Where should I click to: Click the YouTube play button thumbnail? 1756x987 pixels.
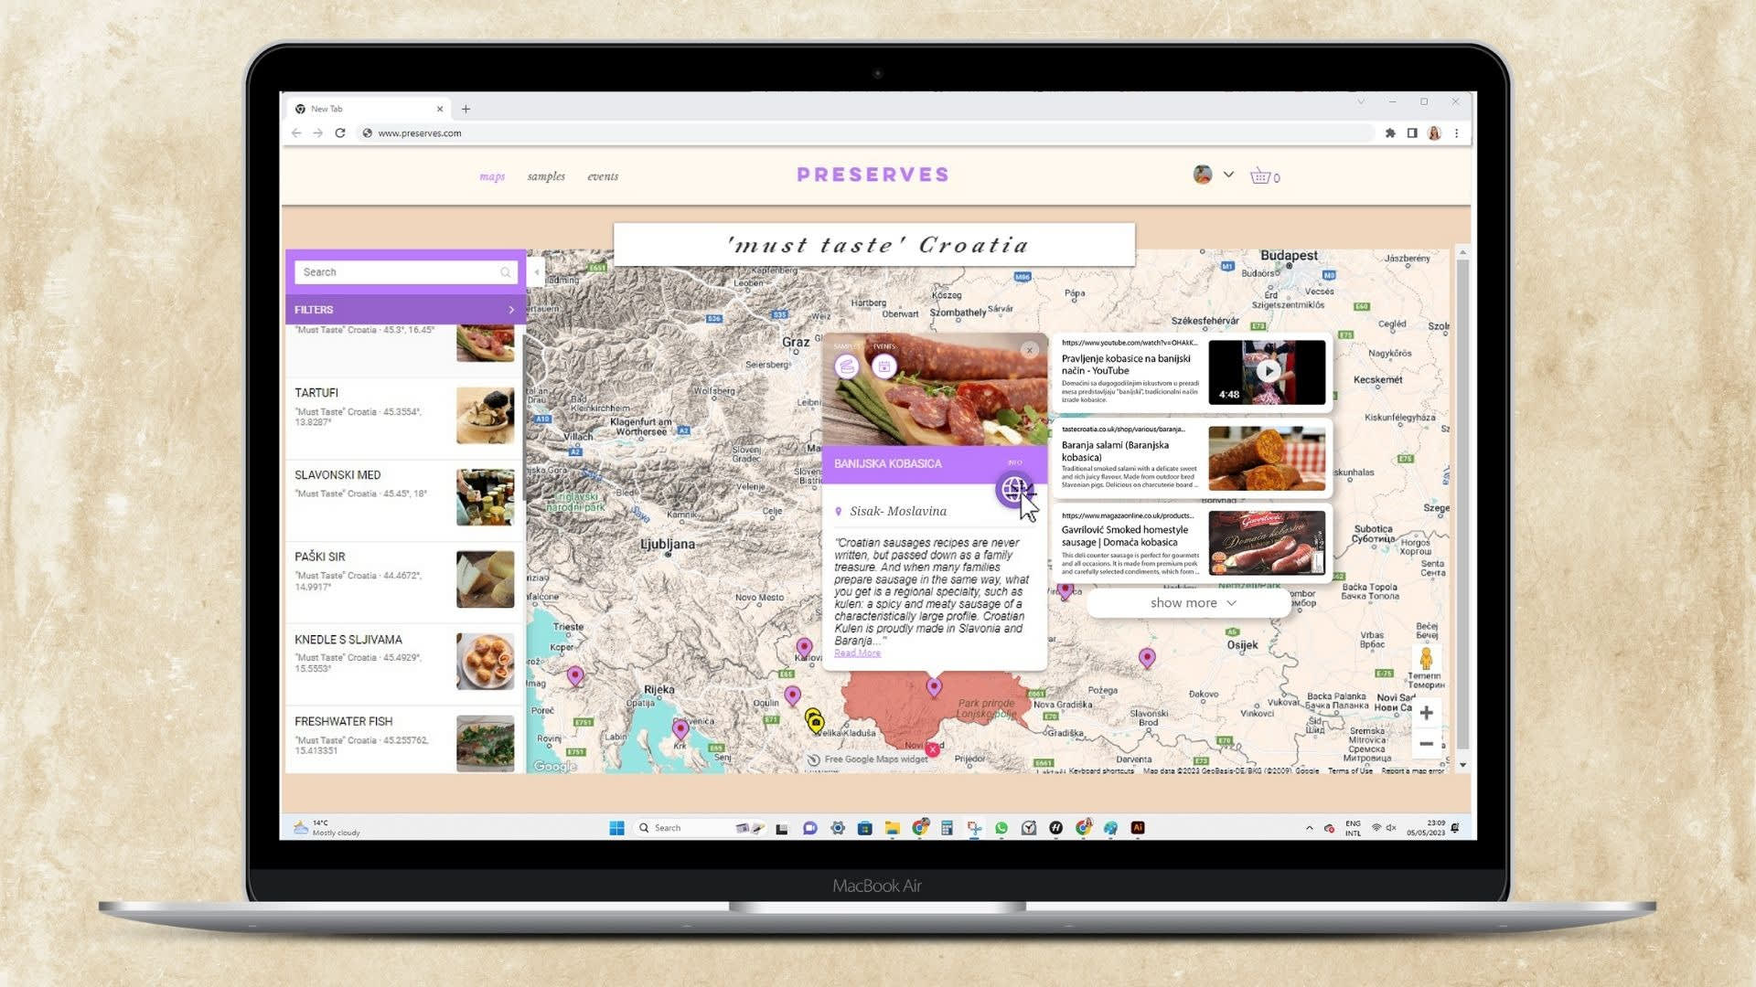coord(1270,371)
